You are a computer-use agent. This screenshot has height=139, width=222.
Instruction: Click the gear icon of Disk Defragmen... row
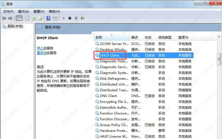(x=97, y=79)
